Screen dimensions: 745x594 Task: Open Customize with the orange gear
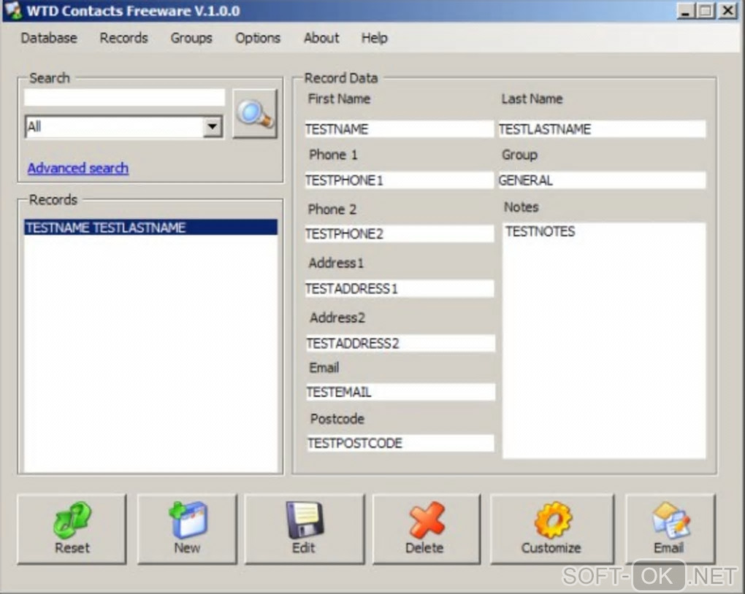click(x=551, y=529)
